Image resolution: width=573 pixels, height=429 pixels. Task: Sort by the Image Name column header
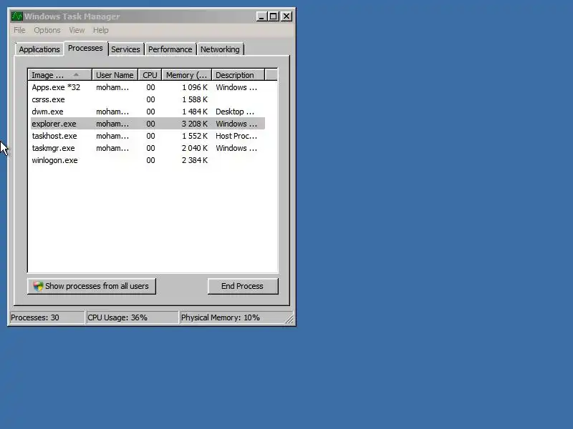tap(60, 75)
